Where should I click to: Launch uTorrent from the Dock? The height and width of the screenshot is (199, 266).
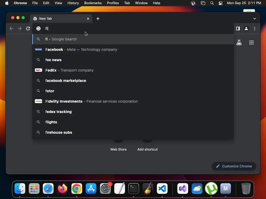tap(211, 188)
